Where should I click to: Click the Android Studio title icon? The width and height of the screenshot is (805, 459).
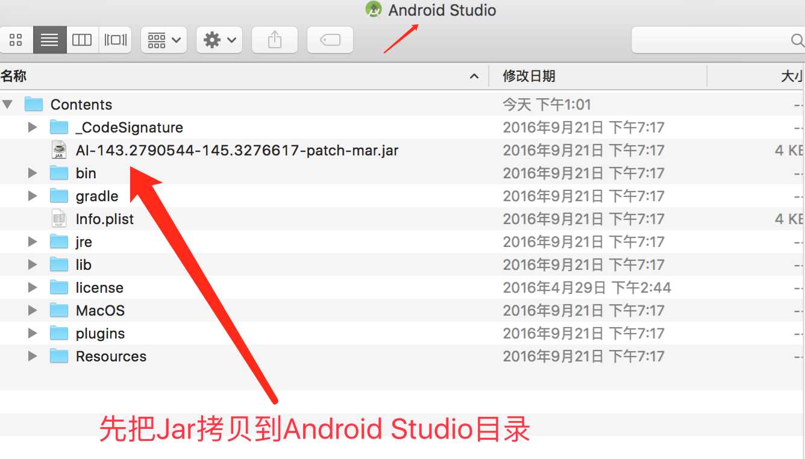(374, 10)
